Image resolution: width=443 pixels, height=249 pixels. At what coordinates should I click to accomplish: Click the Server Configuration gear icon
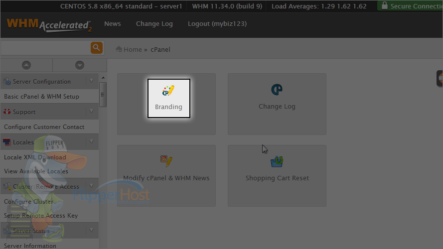pyautogui.click(x=7, y=82)
